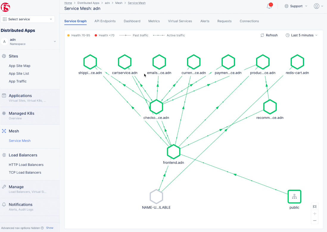Click the user account icon top right
This screenshot has width=327, height=232.
(x=317, y=6)
